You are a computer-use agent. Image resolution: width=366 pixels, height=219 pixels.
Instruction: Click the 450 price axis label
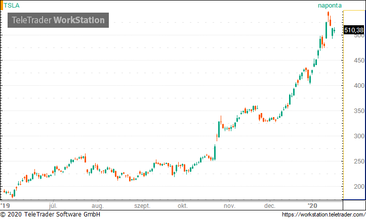coord(359,61)
